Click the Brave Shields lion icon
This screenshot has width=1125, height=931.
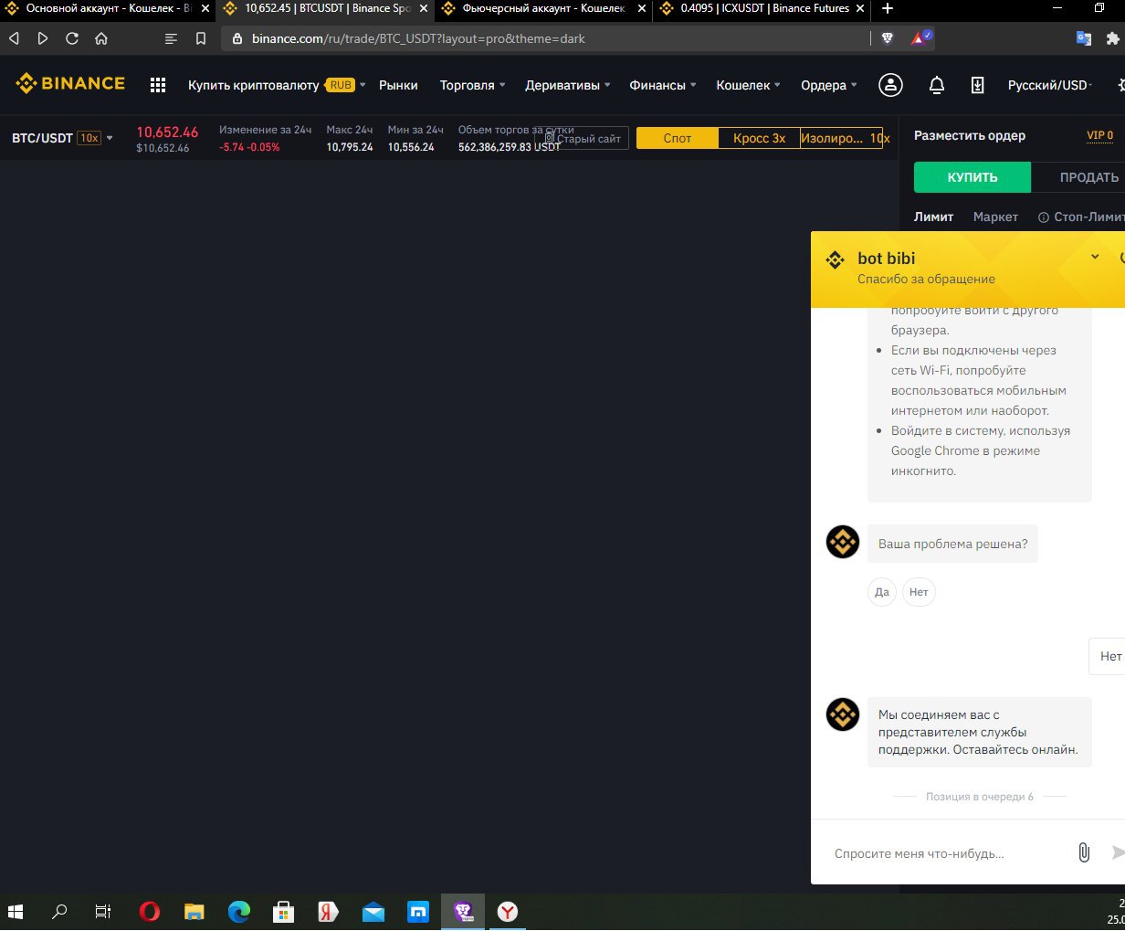[x=888, y=38]
